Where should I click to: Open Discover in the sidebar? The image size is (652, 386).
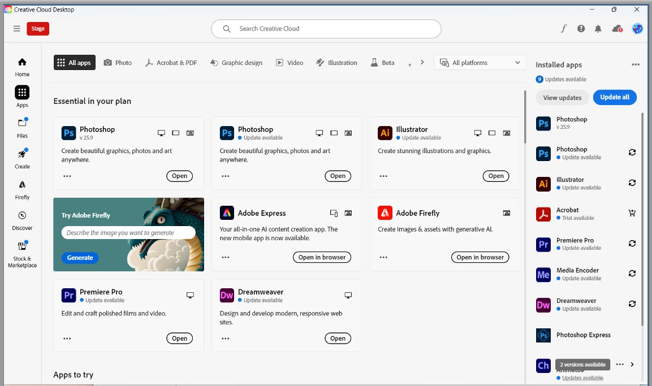click(22, 220)
